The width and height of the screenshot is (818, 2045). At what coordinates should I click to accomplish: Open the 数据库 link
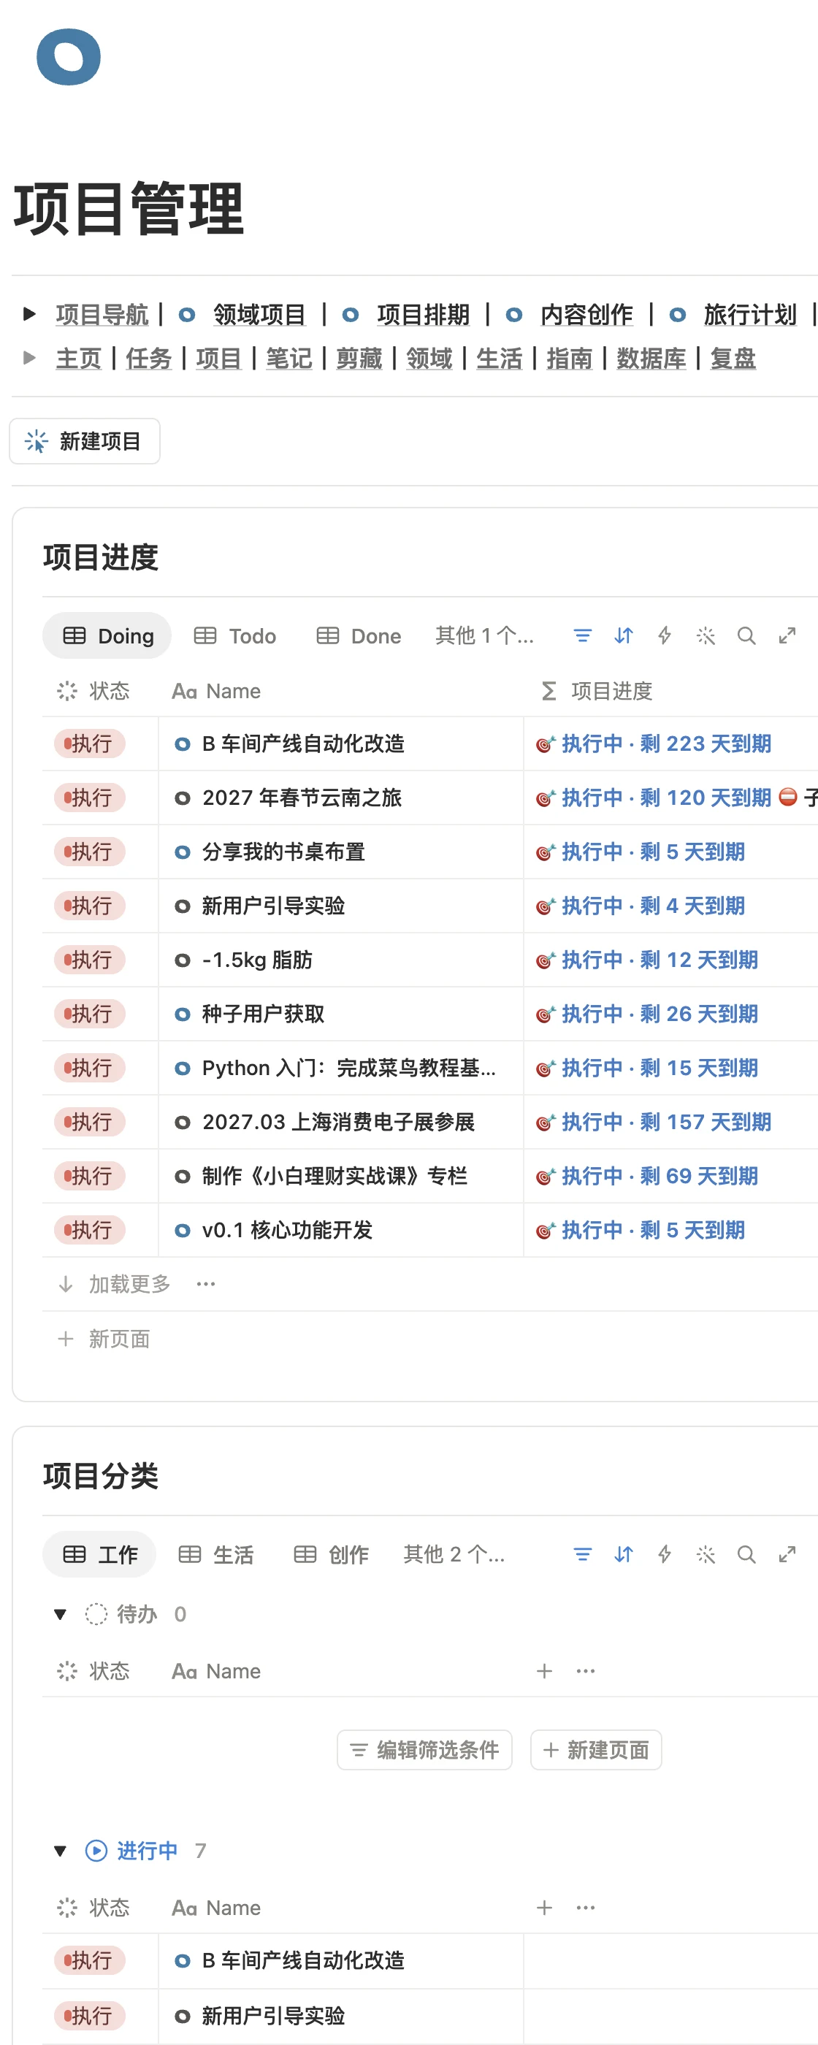pos(651,358)
